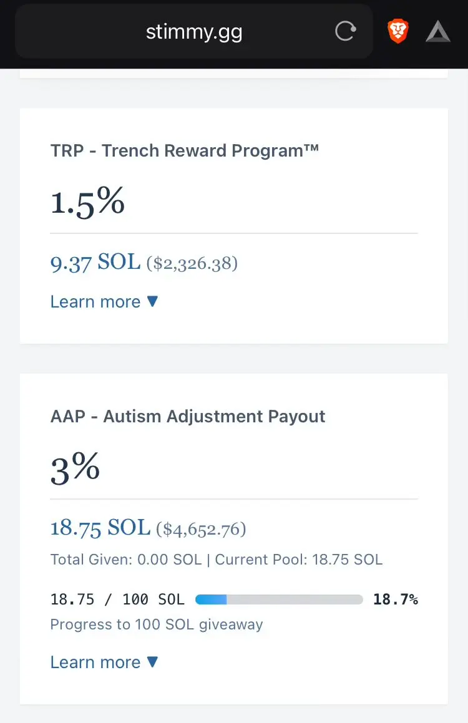Expand Learn more under Autism Adjustment Payout
468x723 pixels.
pyautogui.click(x=104, y=662)
